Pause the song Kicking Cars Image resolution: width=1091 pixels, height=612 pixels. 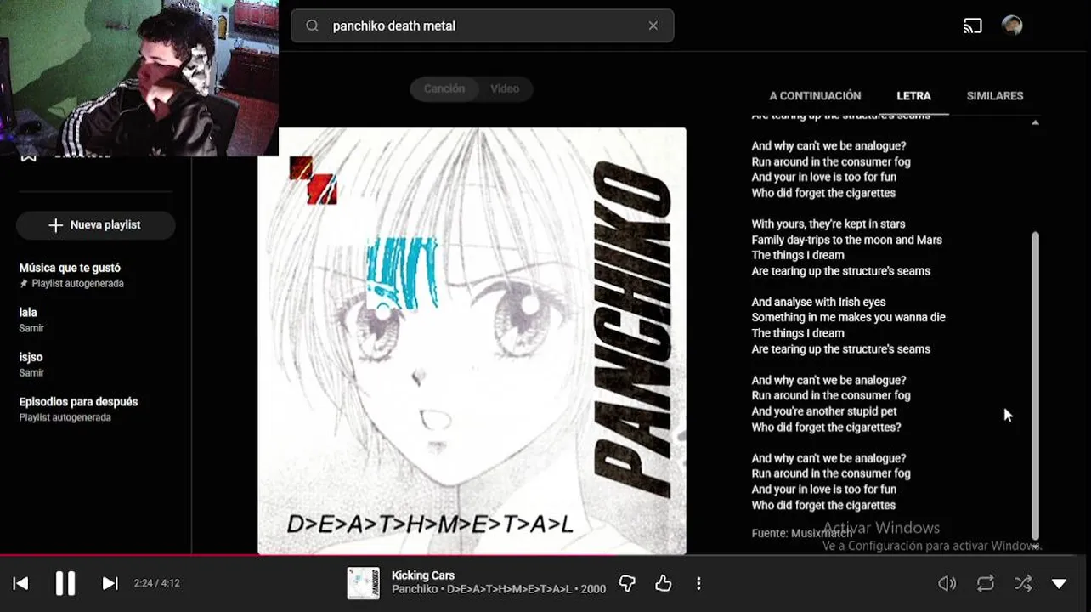65,583
